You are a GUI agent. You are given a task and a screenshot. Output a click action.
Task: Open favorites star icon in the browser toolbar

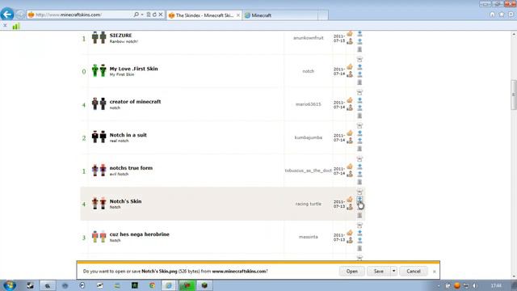point(502,15)
